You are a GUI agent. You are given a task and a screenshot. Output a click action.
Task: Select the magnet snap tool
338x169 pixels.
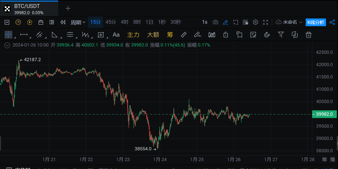pos(267,34)
